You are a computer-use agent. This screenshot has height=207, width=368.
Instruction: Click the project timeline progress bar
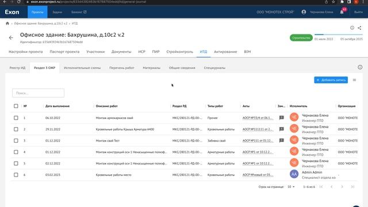point(339,34)
